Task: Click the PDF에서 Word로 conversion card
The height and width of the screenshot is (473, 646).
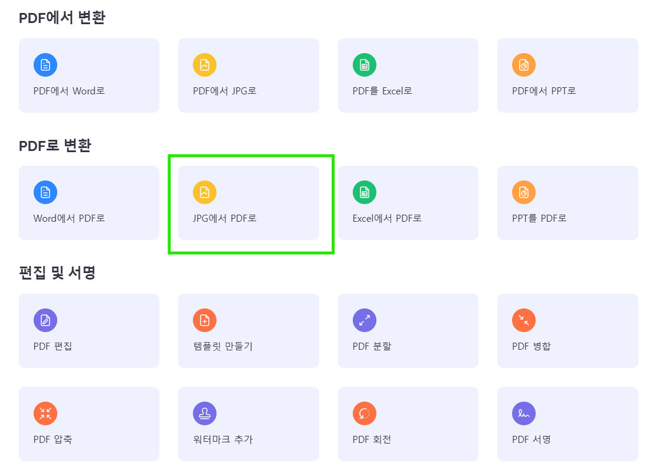Action: pos(88,75)
